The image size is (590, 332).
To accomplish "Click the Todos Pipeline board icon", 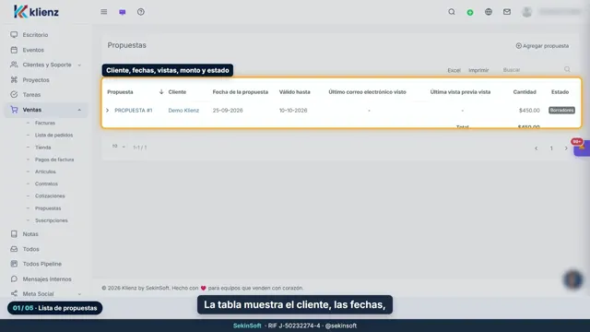I will 14,264.
